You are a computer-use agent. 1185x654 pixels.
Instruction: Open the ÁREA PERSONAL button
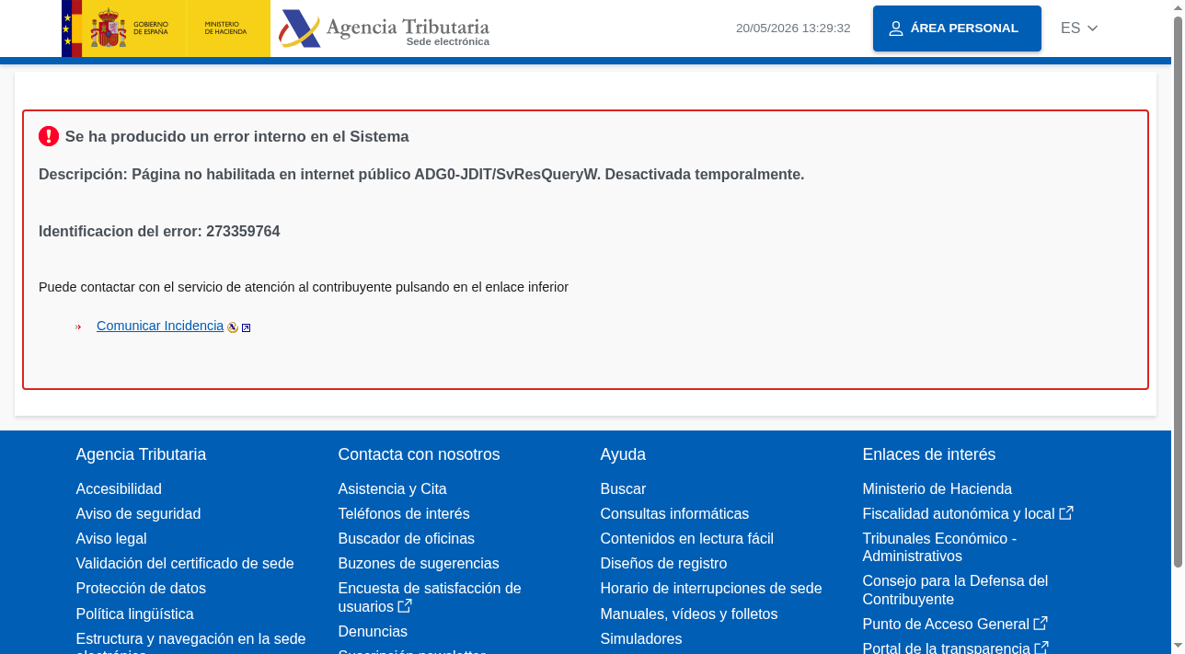957,29
